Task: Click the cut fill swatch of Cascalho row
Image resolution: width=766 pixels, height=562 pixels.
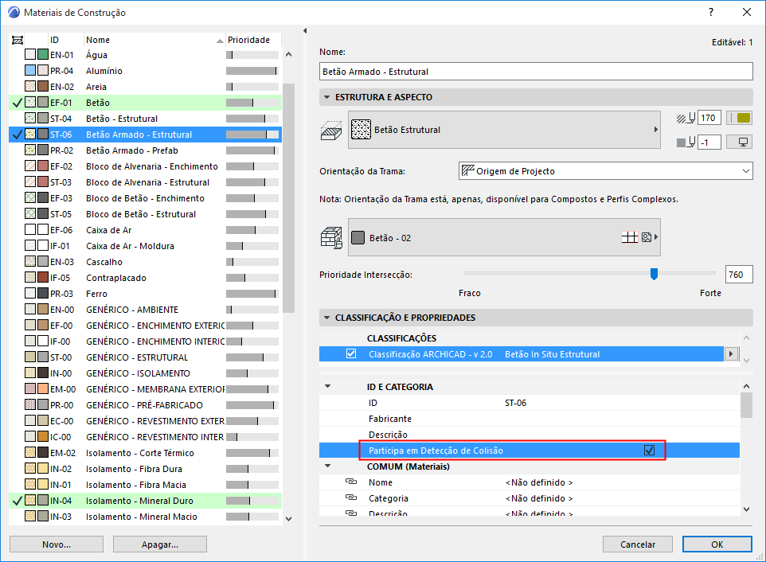Action: pos(30,262)
